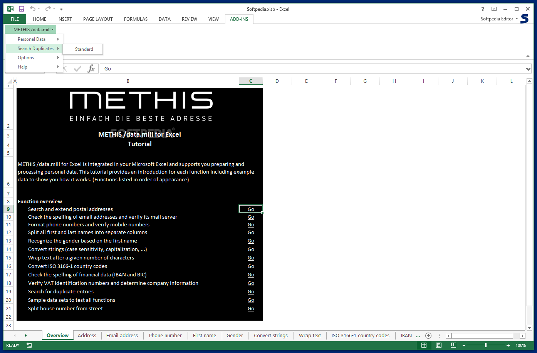Open the FORMULAS ribbon tab

(x=136, y=19)
